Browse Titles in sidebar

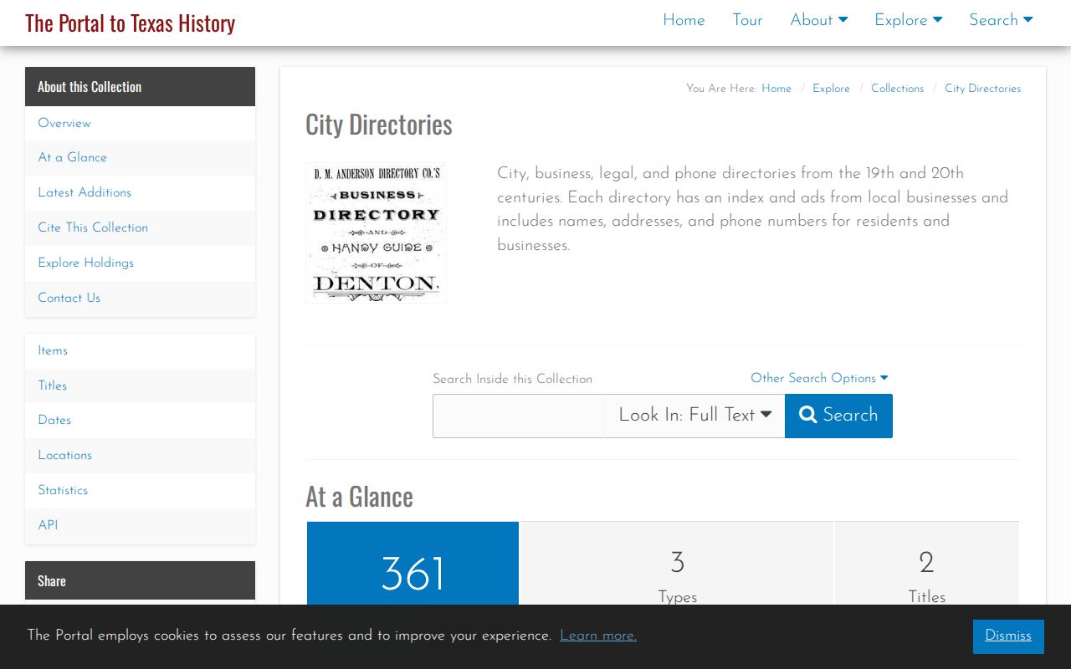pos(140,386)
